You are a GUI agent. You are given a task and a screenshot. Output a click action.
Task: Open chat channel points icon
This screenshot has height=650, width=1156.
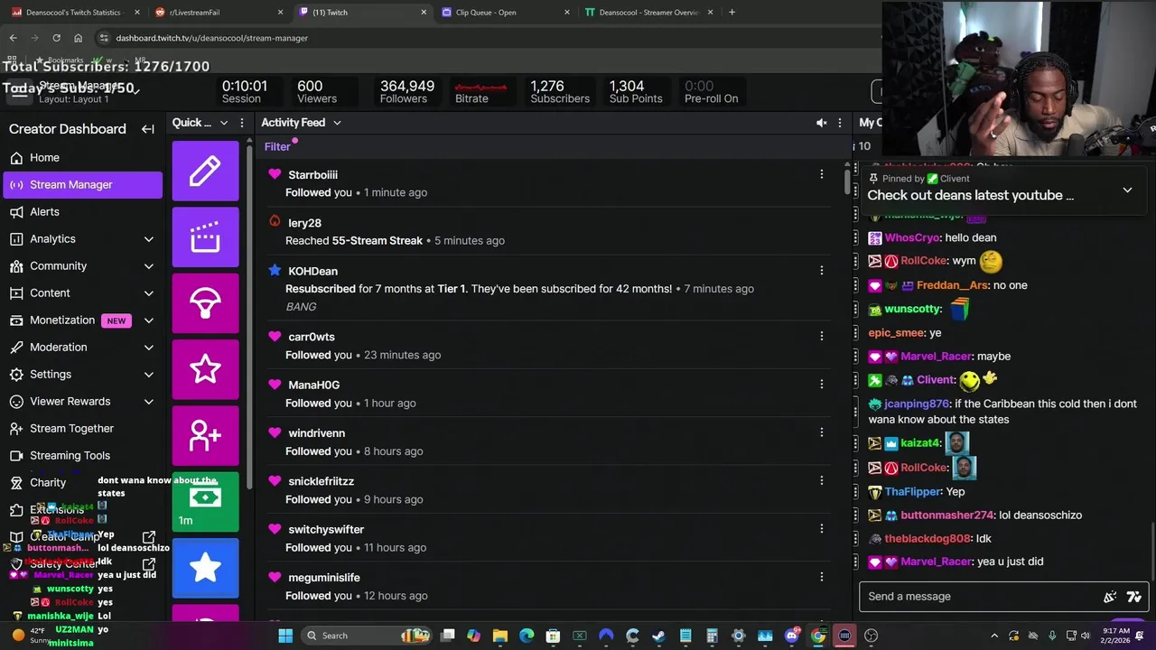(1134, 597)
